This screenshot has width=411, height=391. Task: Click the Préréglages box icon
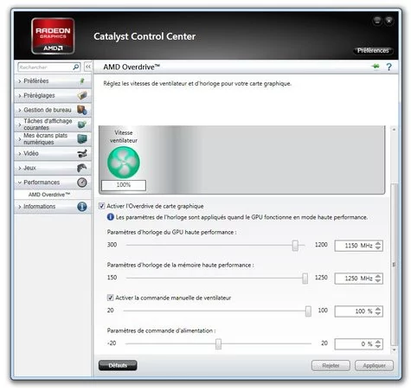click(82, 95)
